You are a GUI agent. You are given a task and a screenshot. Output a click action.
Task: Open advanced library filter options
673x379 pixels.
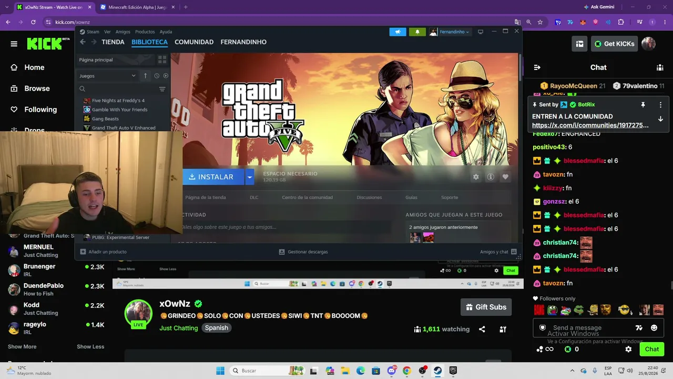click(x=162, y=89)
